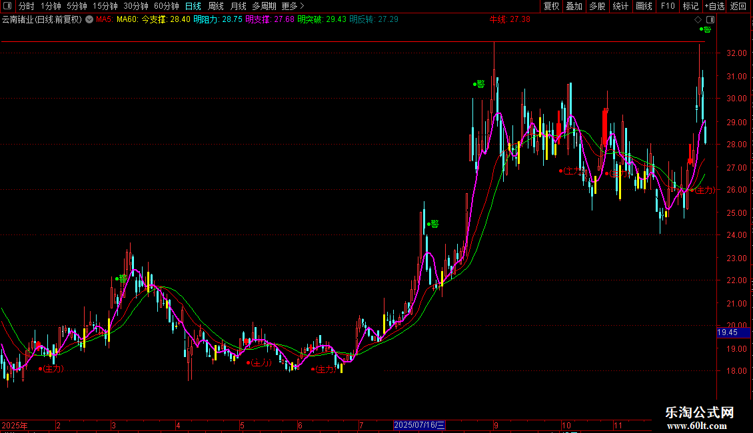The image size is (753, 433).
Task: Open F10 company information
Action: tap(668, 6)
